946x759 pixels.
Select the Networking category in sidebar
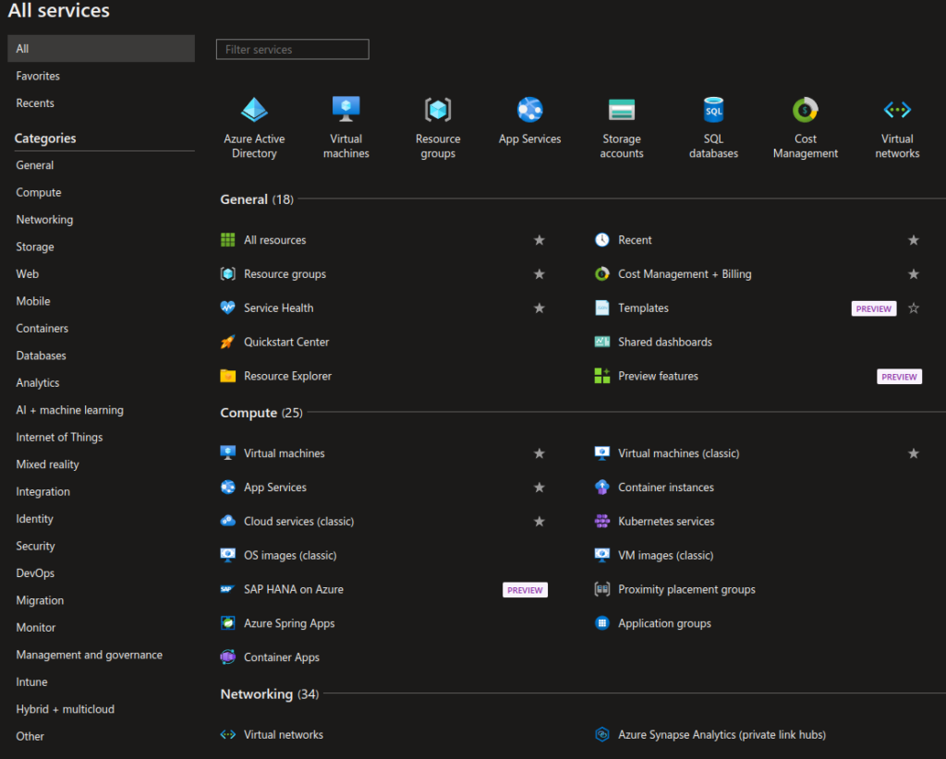[x=44, y=220]
